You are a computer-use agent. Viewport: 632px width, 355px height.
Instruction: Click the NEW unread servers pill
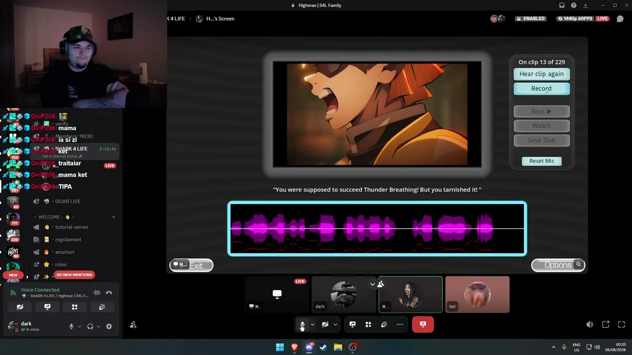(x=13, y=275)
